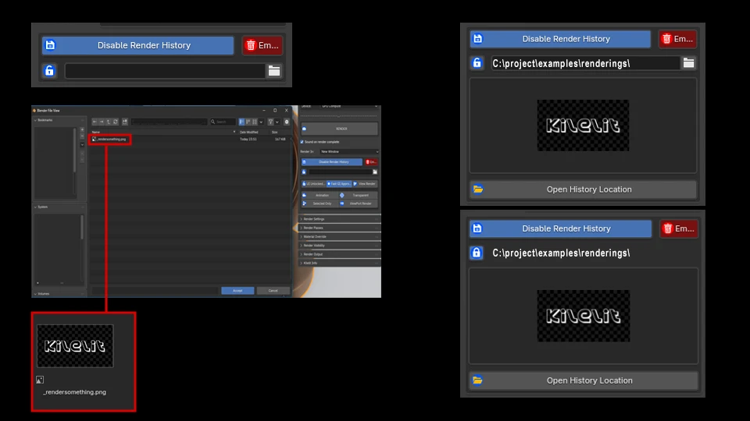Click KiteLit preview in the unlocked-path panel
Image resolution: width=750 pixels, height=421 pixels.
583,126
